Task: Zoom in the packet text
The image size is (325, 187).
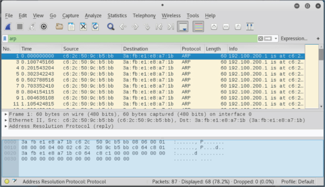Action: [x=214, y=26]
